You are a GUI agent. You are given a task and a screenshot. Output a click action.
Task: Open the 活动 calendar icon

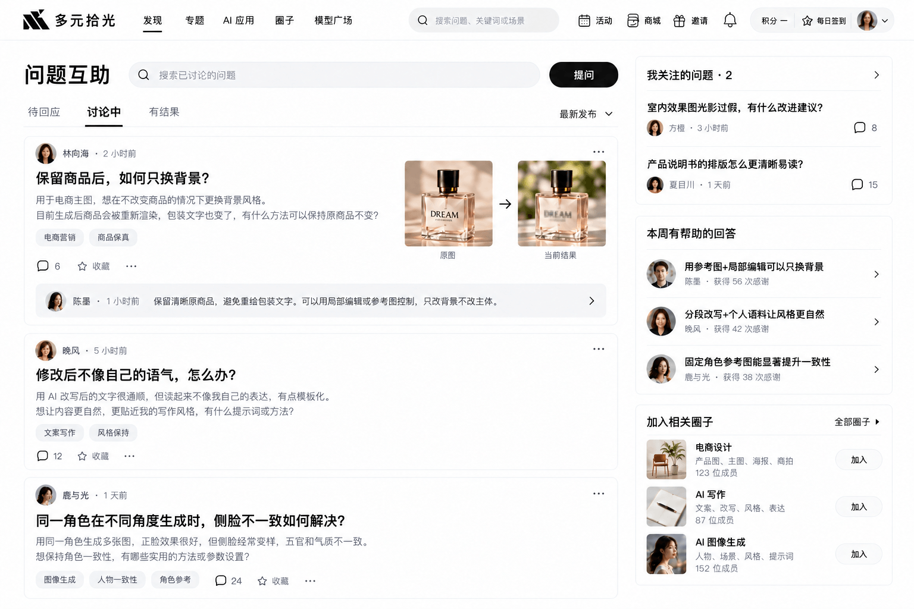click(584, 21)
